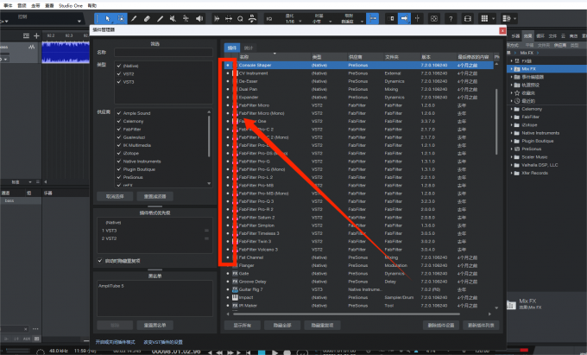Click the 显示所有 button

[242, 325]
